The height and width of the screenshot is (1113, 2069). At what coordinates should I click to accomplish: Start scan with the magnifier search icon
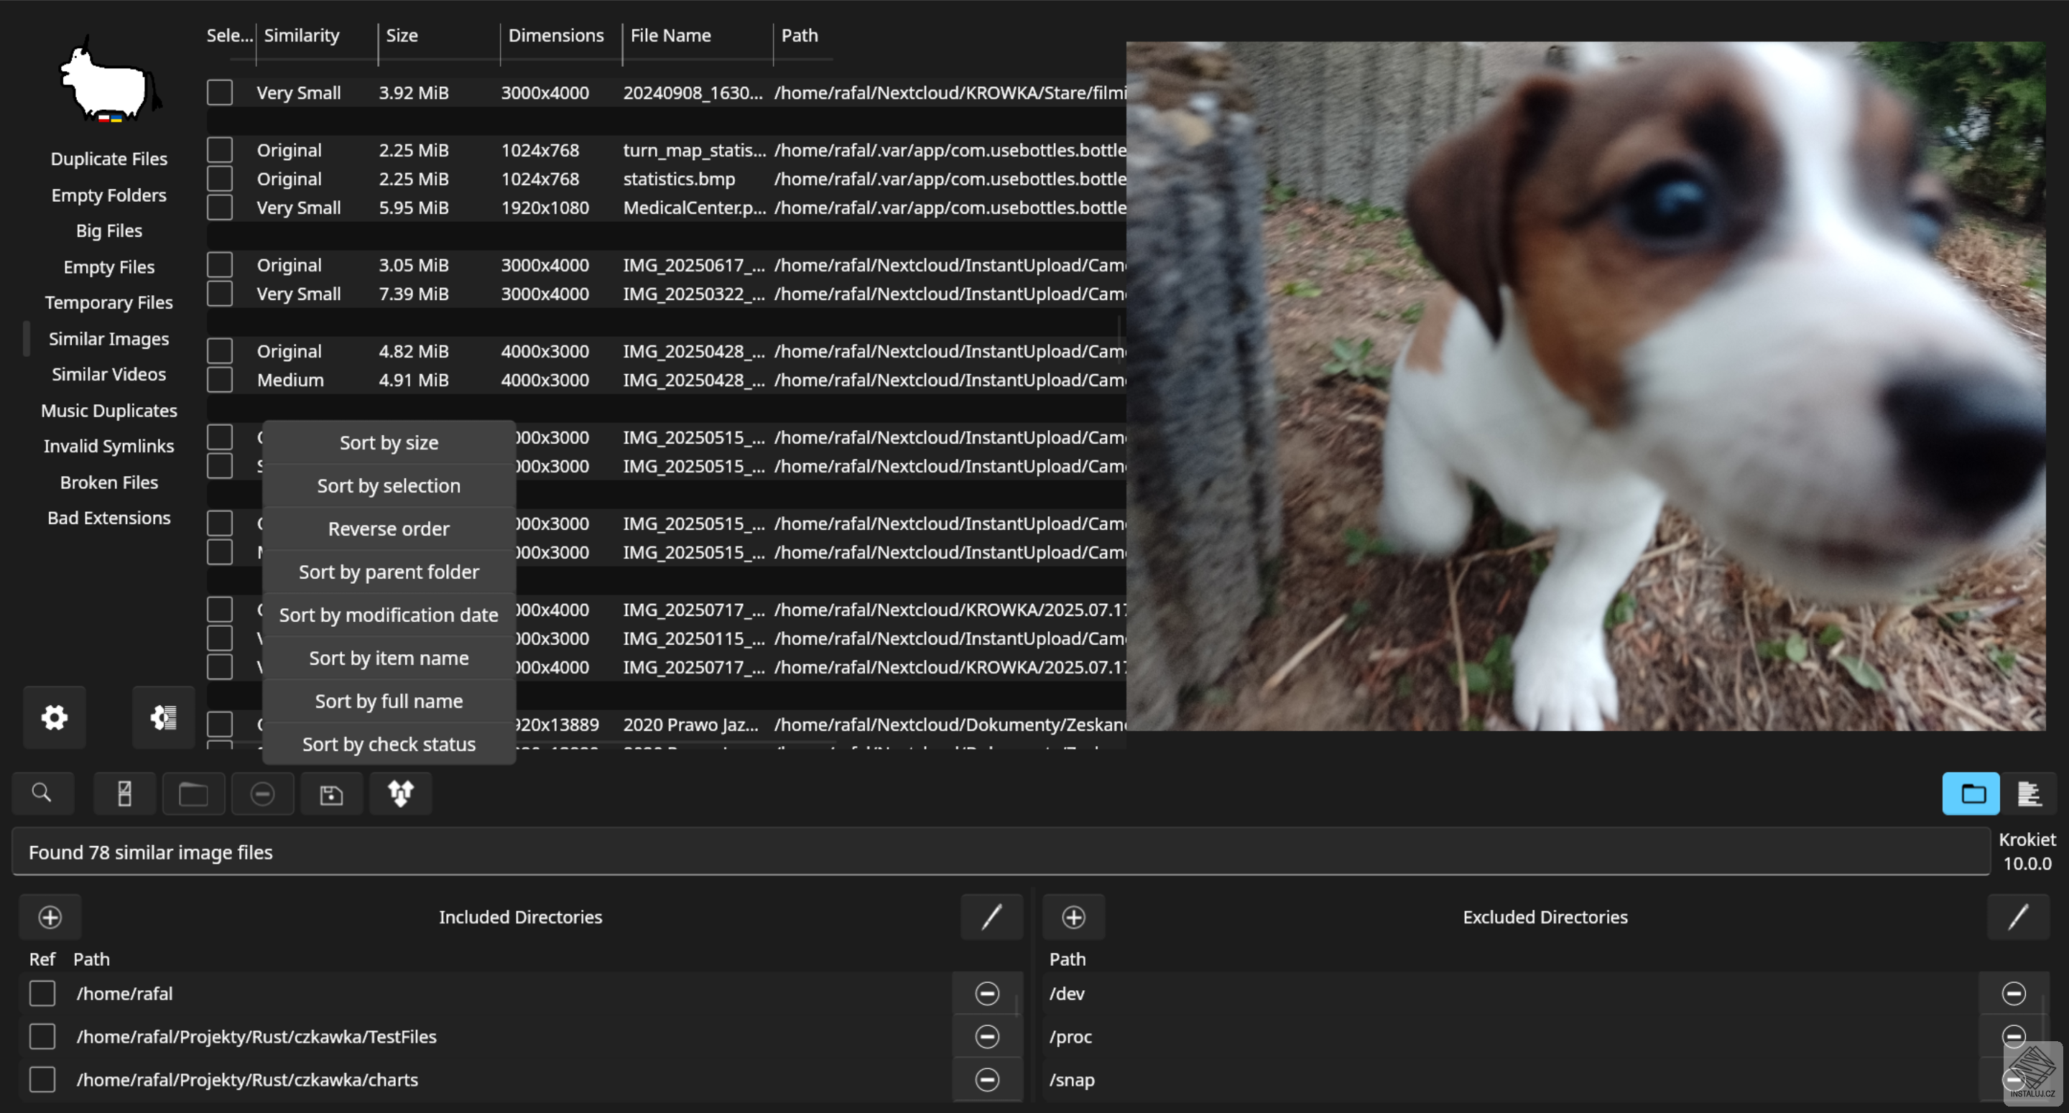tap(42, 793)
